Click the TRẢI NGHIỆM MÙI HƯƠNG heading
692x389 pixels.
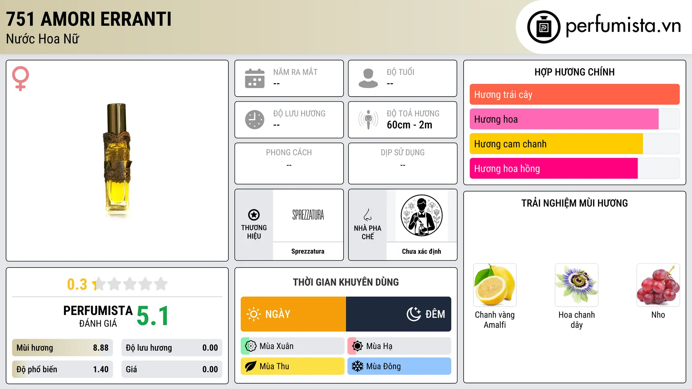[x=574, y=203]
